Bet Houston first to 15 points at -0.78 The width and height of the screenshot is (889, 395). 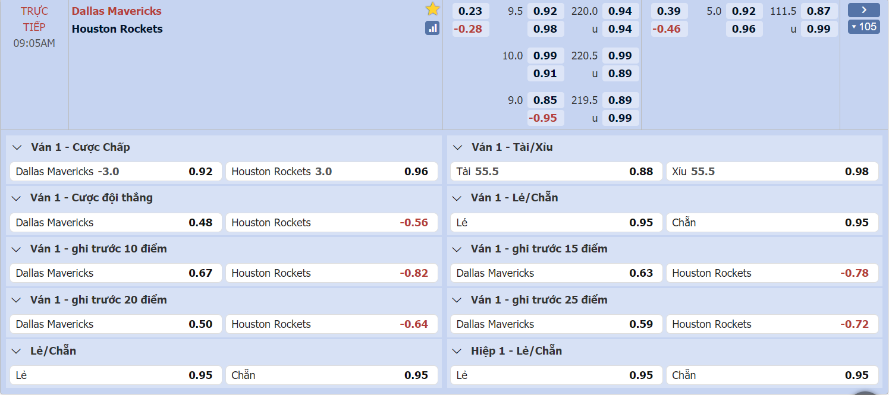772,273
